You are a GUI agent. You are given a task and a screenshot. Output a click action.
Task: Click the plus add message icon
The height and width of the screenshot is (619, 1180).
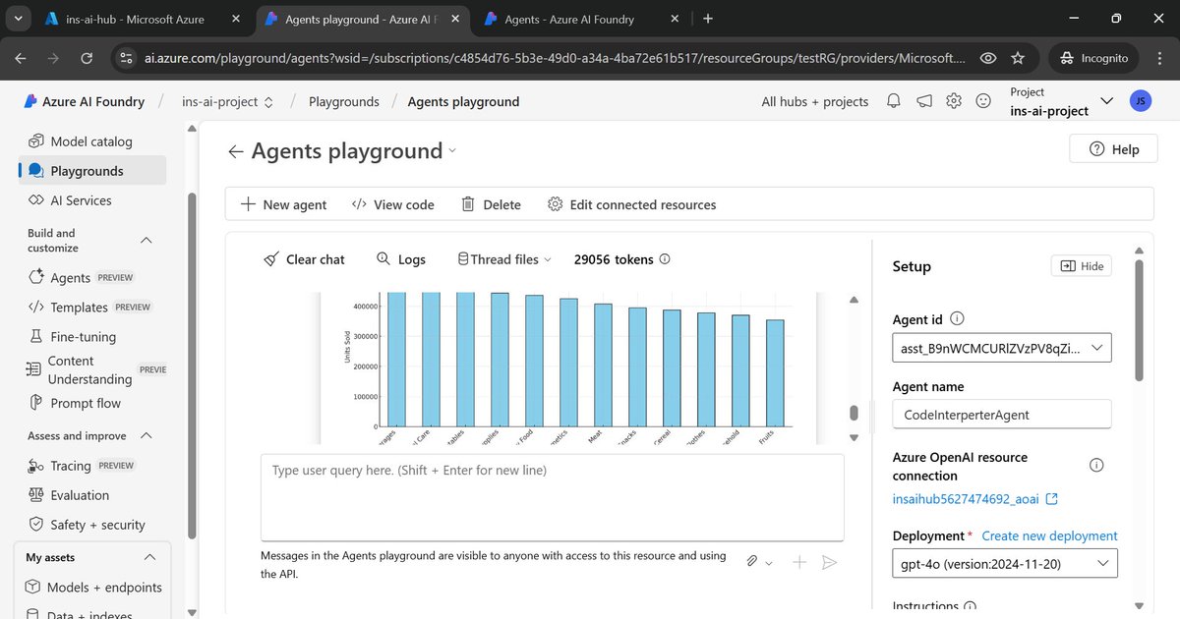point(799,562)
